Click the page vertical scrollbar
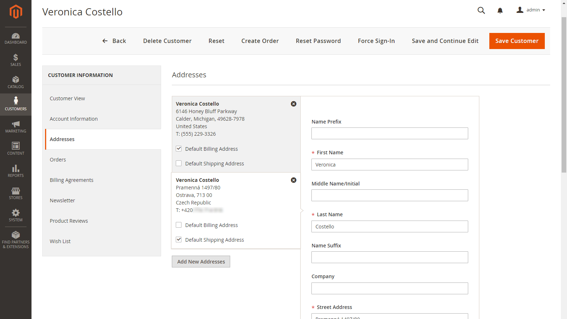The height and width of the screenshot is (319, 567). [x=564, y=95]
